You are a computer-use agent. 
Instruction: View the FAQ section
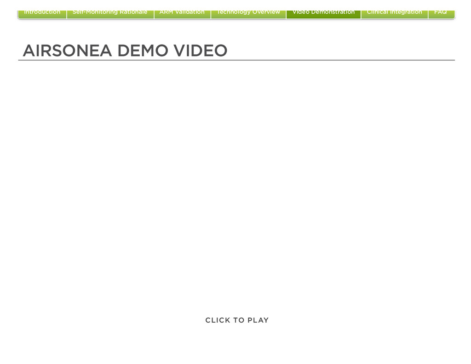click(441, 14)
